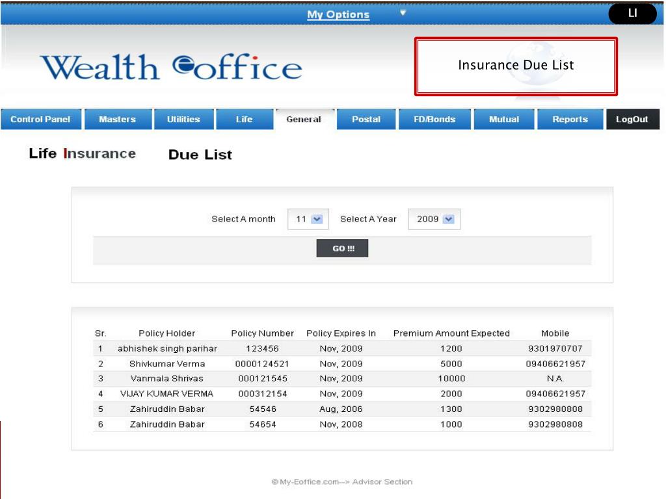Click the LogOut button
The width and height of the screenshot is (666, 499).
pyautogui.click(x=632, y=120)
